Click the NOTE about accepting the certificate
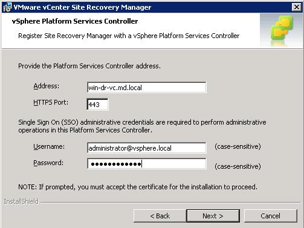 [138, 187]
